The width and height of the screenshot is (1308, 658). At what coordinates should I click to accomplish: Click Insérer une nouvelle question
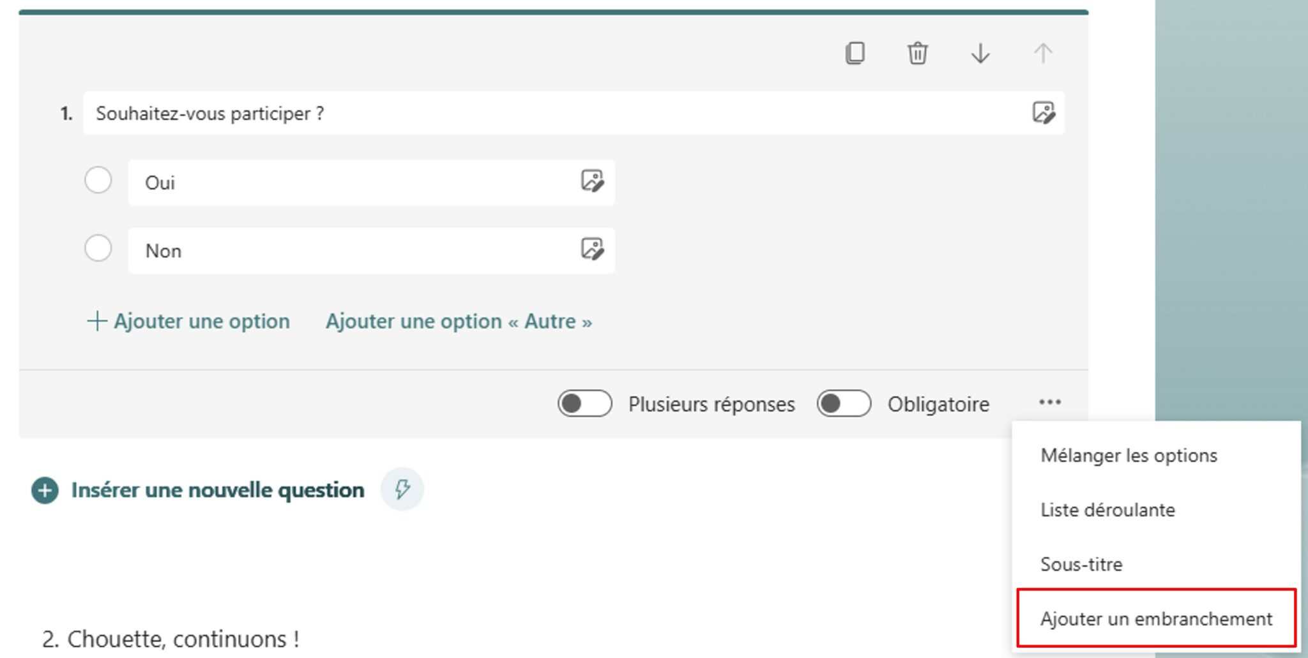click(x=217, y=490)
